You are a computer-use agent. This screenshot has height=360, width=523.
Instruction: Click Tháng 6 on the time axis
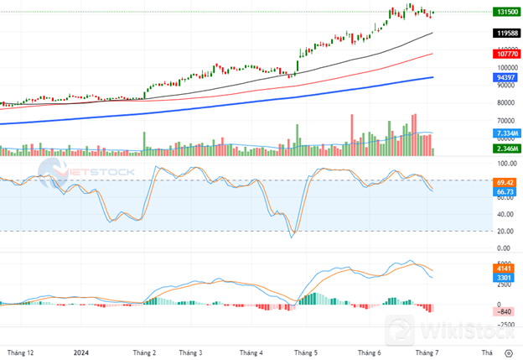click(369, 352)
